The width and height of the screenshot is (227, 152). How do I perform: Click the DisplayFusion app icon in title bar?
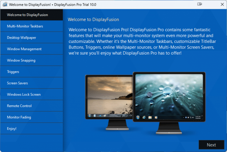[5, 5]
